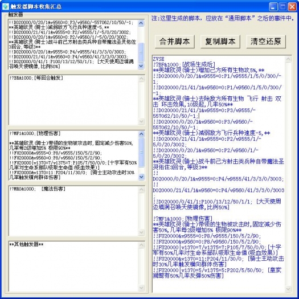
Task: Click the scrollbar thumb in the 物理伤害 box
Action: point(141,152)
